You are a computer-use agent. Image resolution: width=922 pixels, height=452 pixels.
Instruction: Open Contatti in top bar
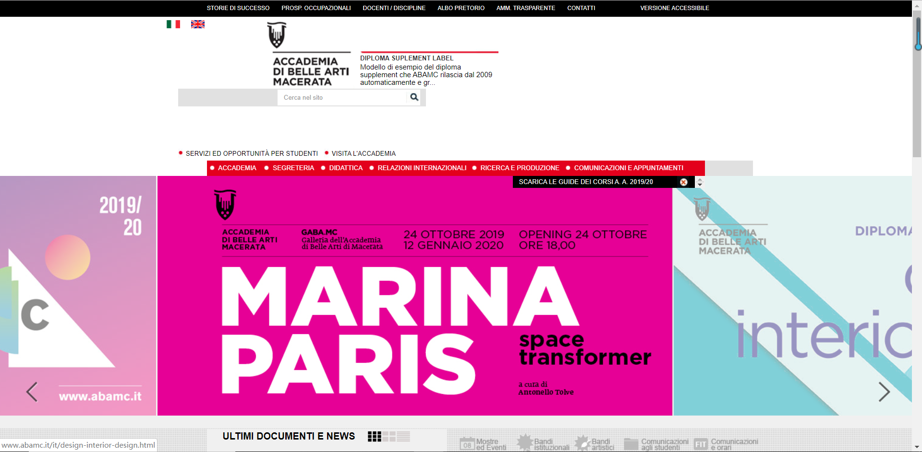click(x=581, y=8)
